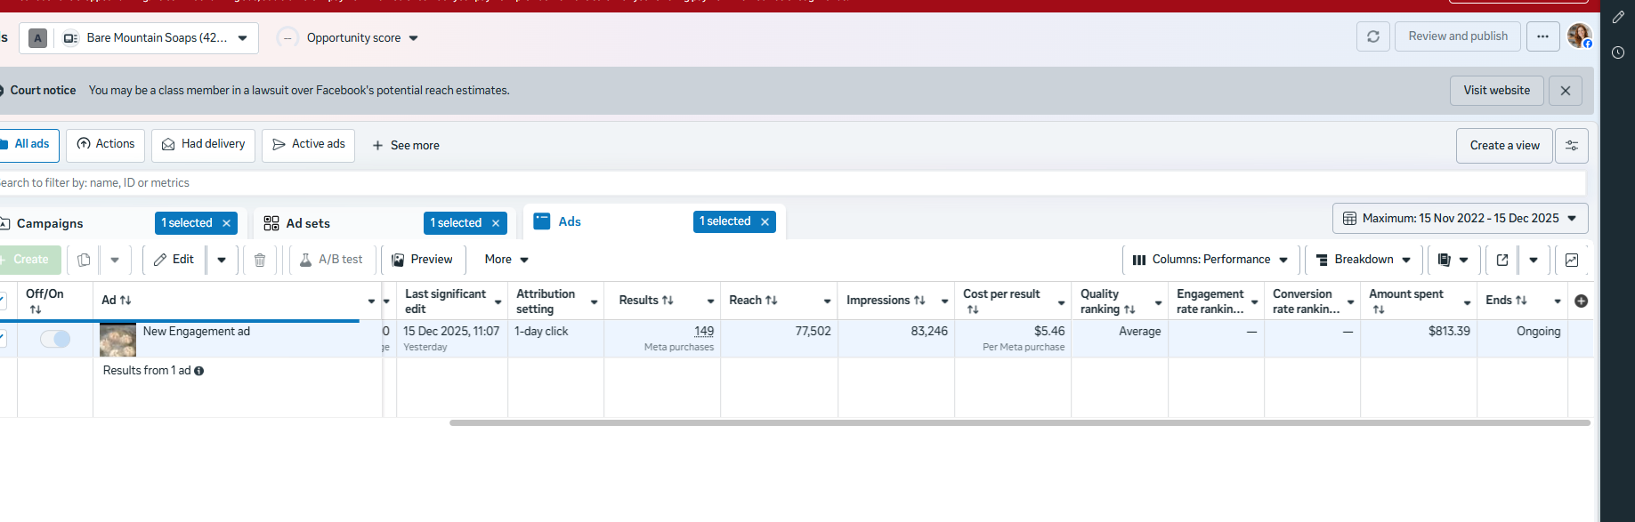Image resolution: width=1635 pixels, height=522 pixels.
Task: Click the Preview button
Action: click(x=423, y=260)
